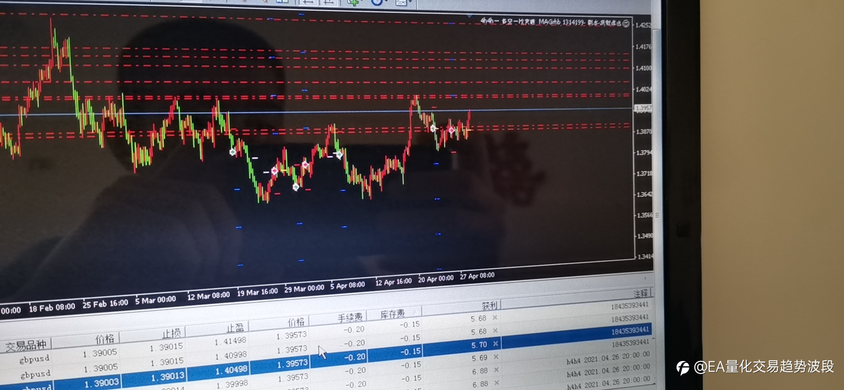Close the order with profit 5.69
Screen dimensions: 844x390
[496, 357]
